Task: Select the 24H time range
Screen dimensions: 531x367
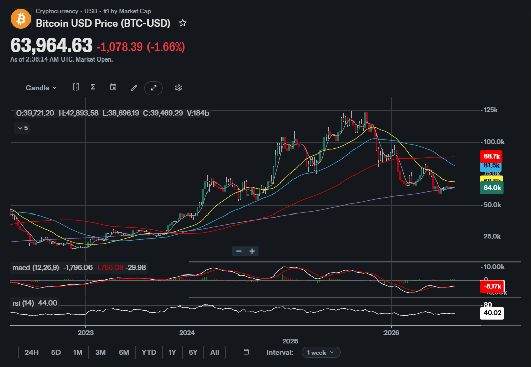Action: 32,352
